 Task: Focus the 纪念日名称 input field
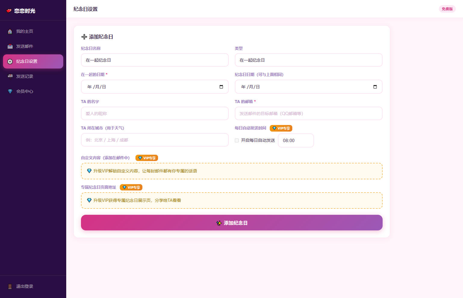coord(155,60)
